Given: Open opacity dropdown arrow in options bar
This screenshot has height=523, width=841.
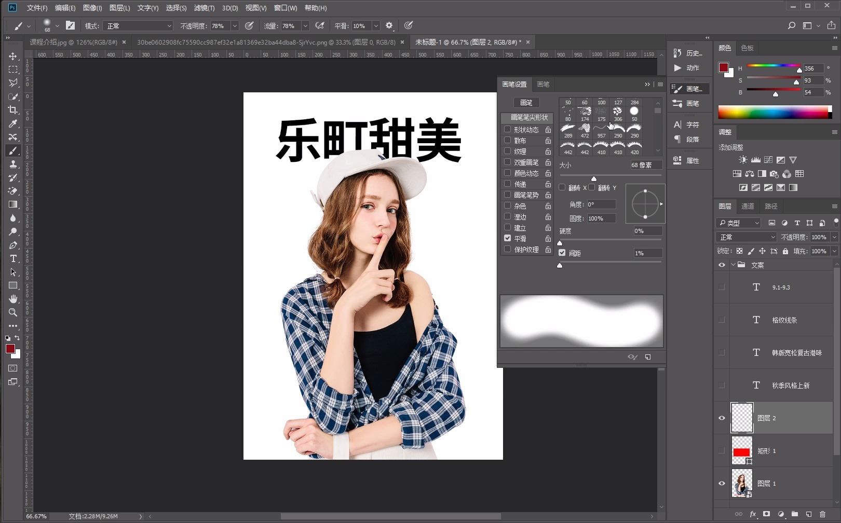Looking at the screenshot, I should tap(235, 26).
